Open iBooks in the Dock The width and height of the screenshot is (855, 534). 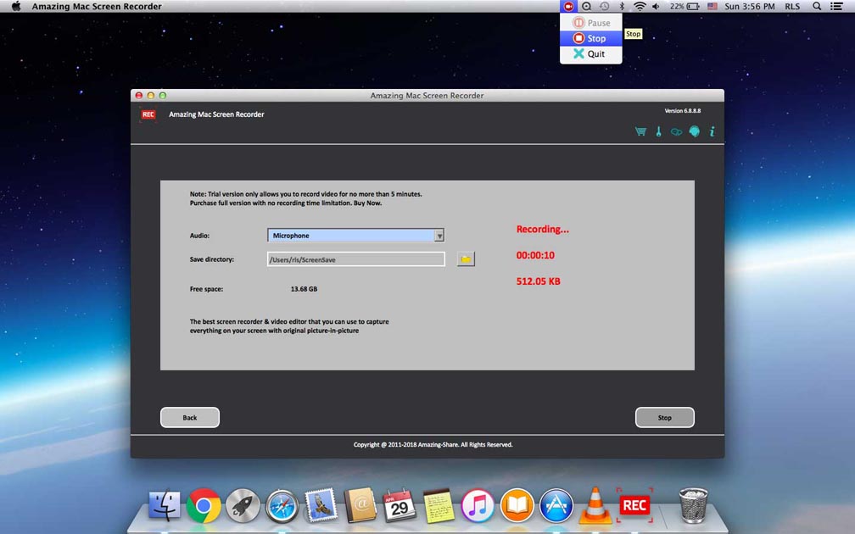point(517,506)
